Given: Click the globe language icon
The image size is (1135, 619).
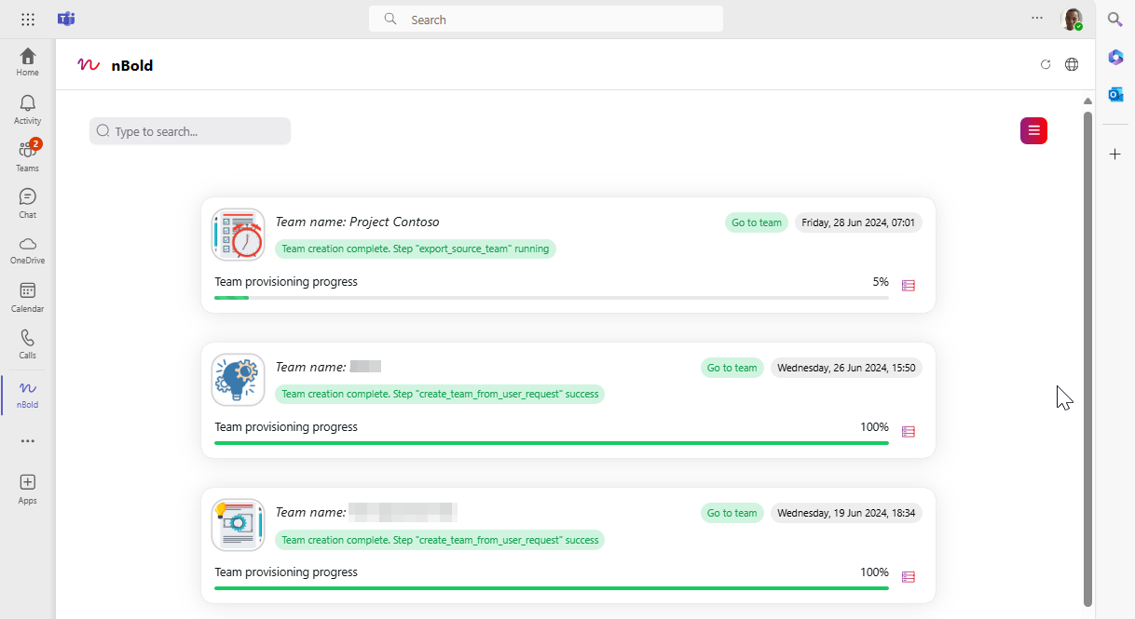Looking at the screenshot, I should point(1072,64).
